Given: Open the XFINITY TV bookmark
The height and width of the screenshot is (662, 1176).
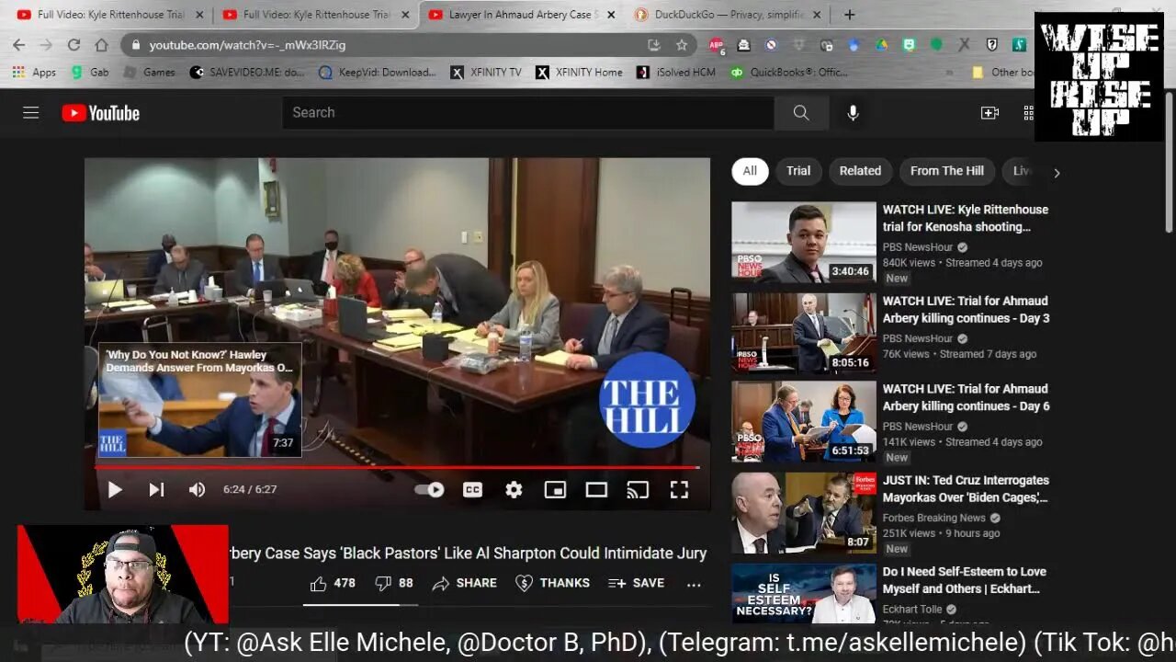Looking at the screenshot, I should click(486, 72).
